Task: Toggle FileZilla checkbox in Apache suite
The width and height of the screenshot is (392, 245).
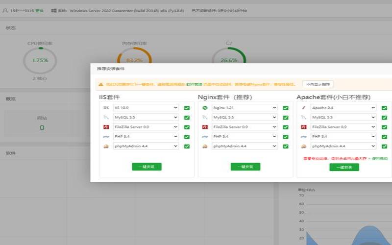Action: point(385,127)
